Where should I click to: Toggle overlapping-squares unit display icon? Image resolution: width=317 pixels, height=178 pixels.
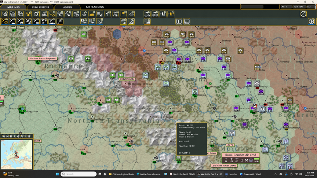tap(5, 14)
